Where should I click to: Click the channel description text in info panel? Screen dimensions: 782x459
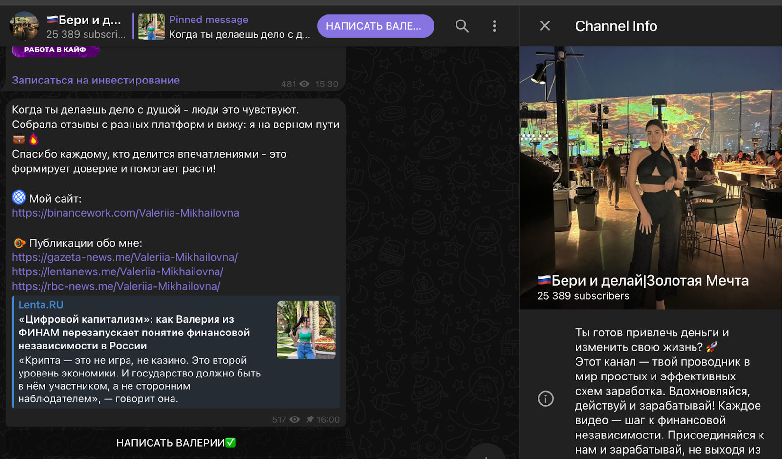(670, 391)
